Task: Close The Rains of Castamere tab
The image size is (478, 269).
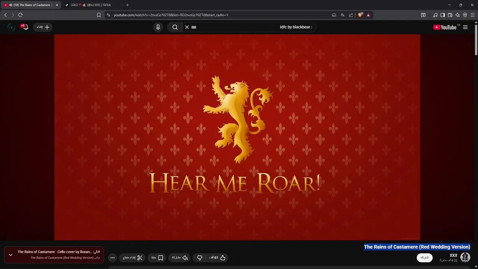Action: 57,5
